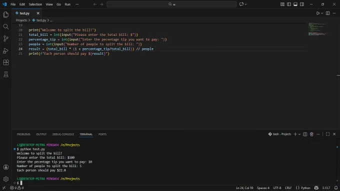The image size is (340, 191).
Task: Kill terminal with trash icon
Action: click(311, 134)
